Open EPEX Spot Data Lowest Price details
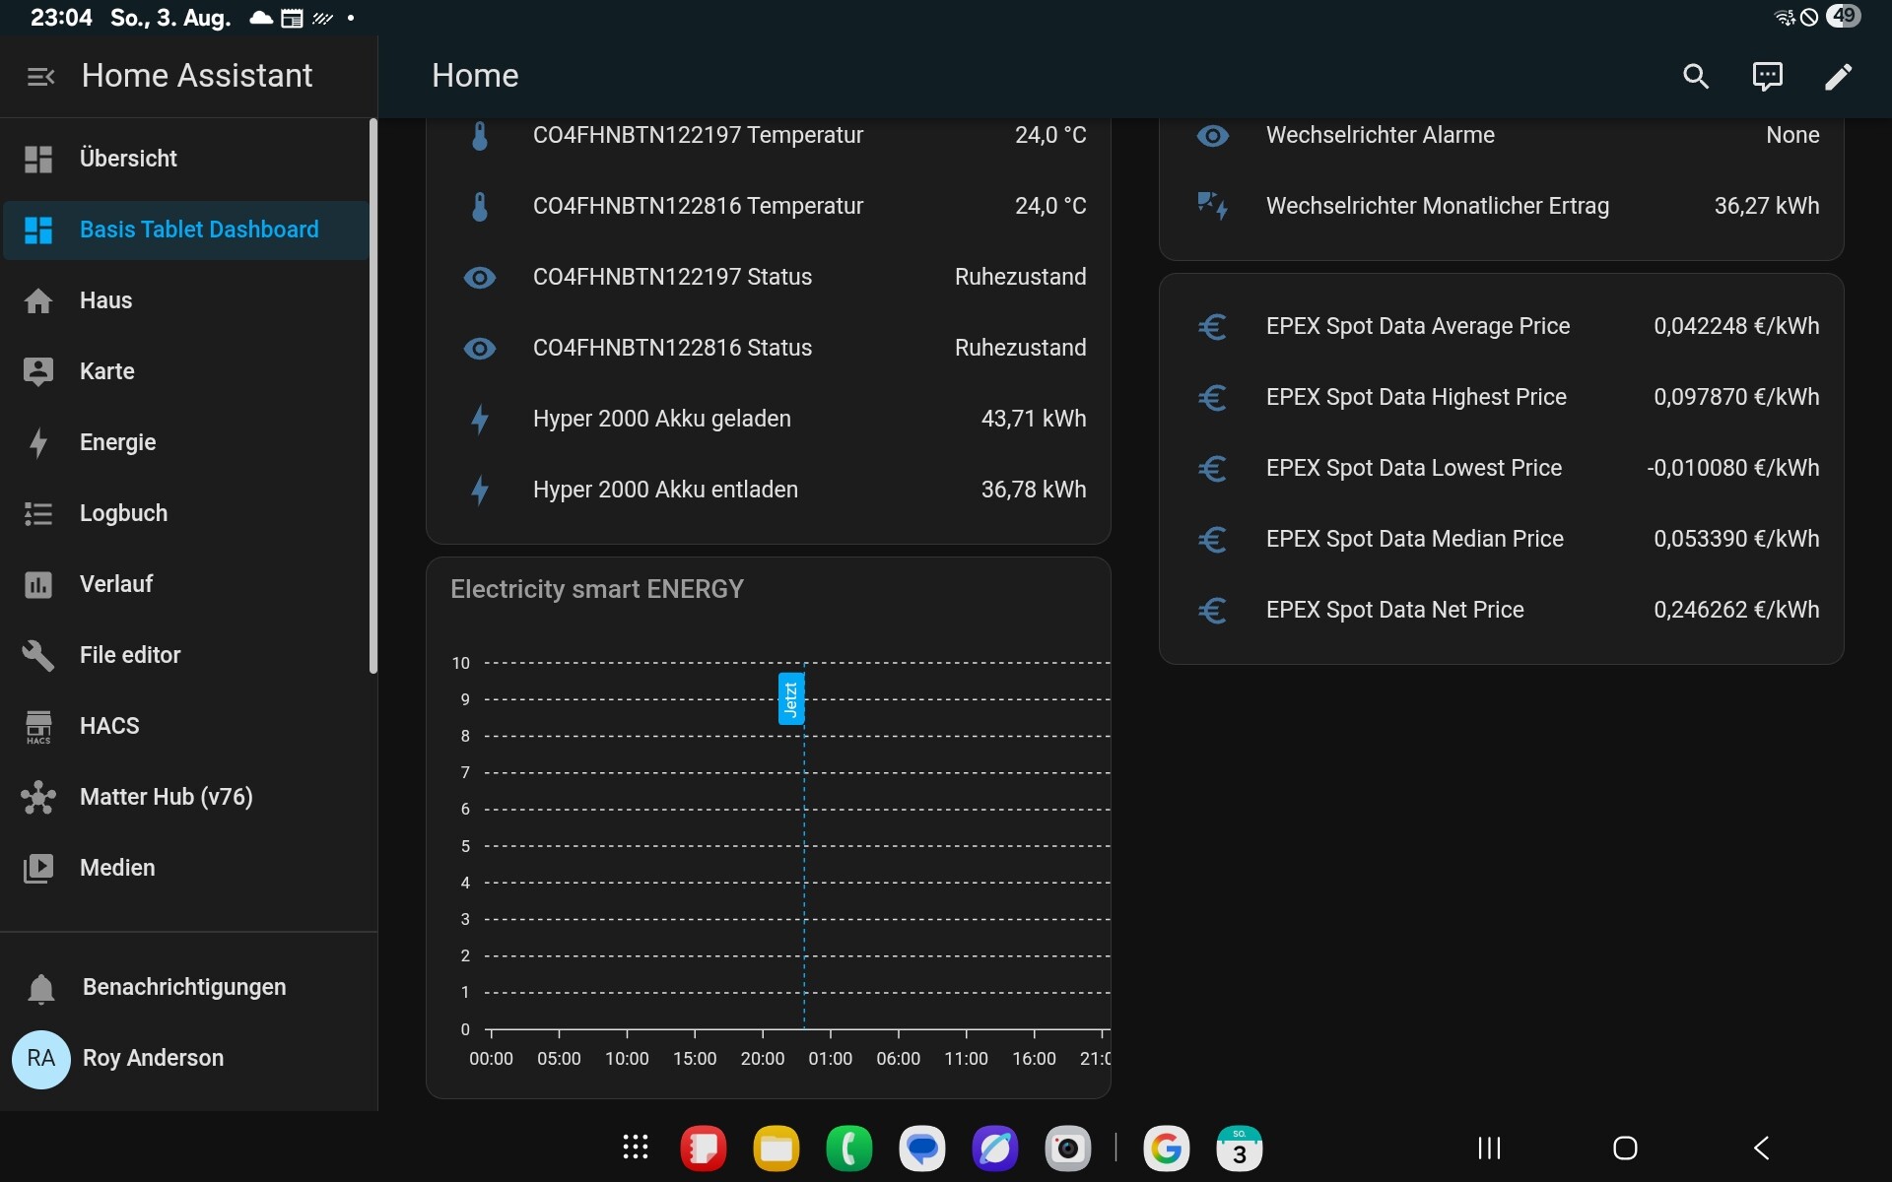This screenshot has height=1182, width=1892. click(1413, 468)
